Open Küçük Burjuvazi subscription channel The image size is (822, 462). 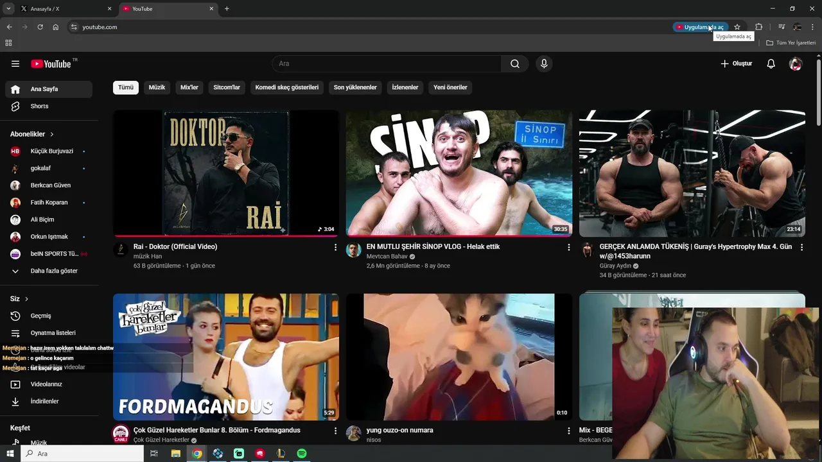pyautogui.click(x=49, y=151)
